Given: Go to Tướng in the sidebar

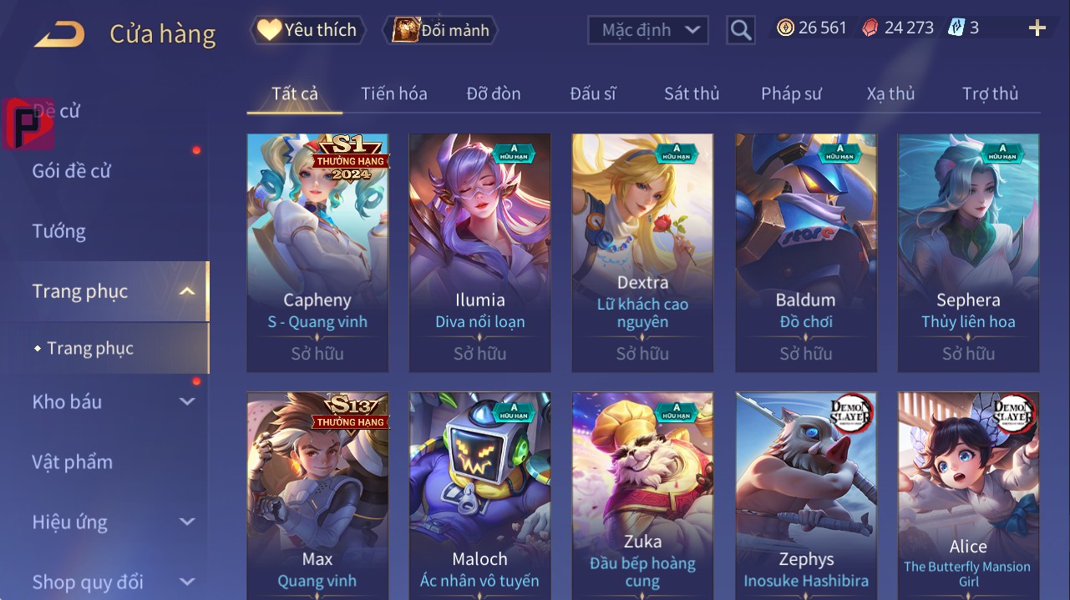Looking at the screenshot, I should [59, 231].
